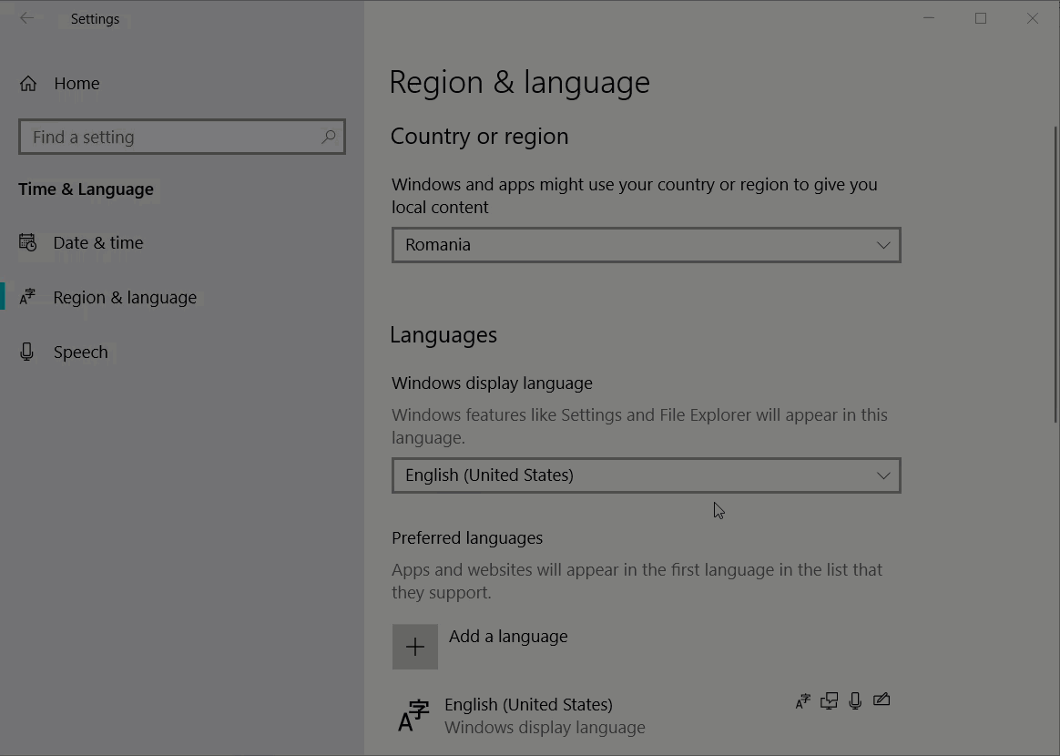Image resolution: width=1060 pixels, height=756 pixels.
Task: Expand the Windows display language dropdown
Action: 646,475
